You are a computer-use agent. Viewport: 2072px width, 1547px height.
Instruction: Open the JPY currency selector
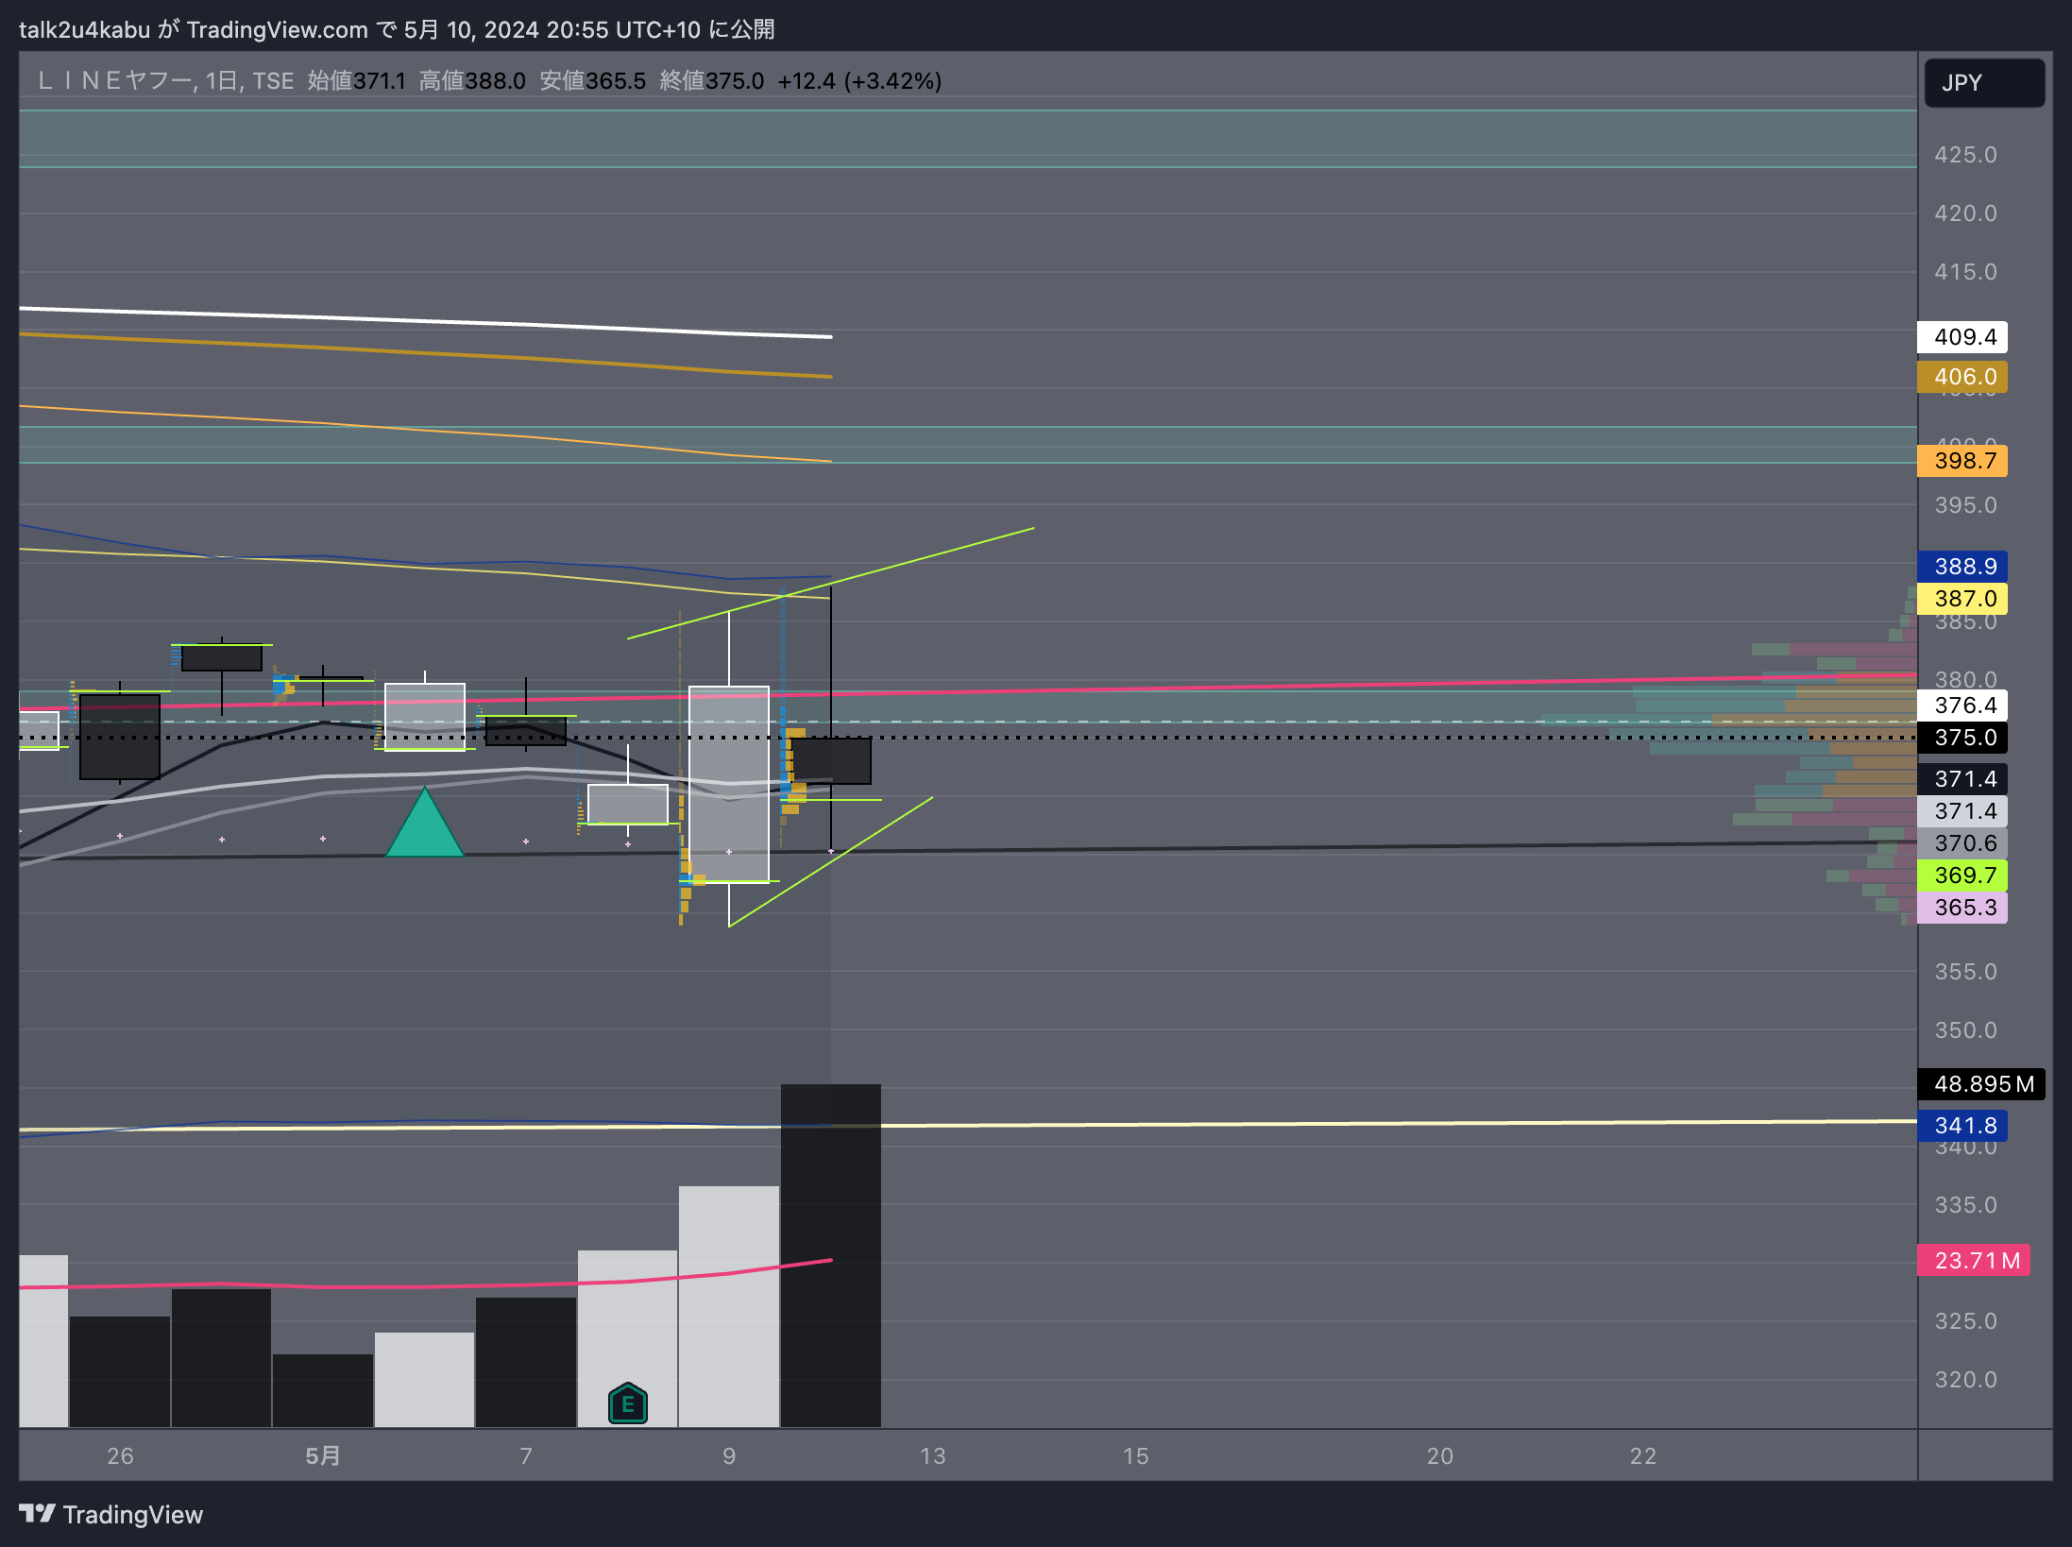coord(1984,83)
